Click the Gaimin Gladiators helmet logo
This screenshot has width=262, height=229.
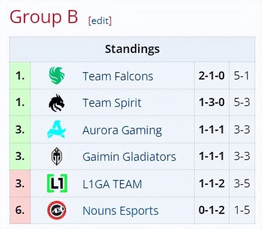(57, 156)
